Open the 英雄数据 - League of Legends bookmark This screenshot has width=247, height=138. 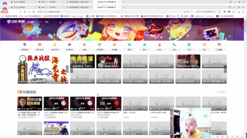click(x=72, y=16)
